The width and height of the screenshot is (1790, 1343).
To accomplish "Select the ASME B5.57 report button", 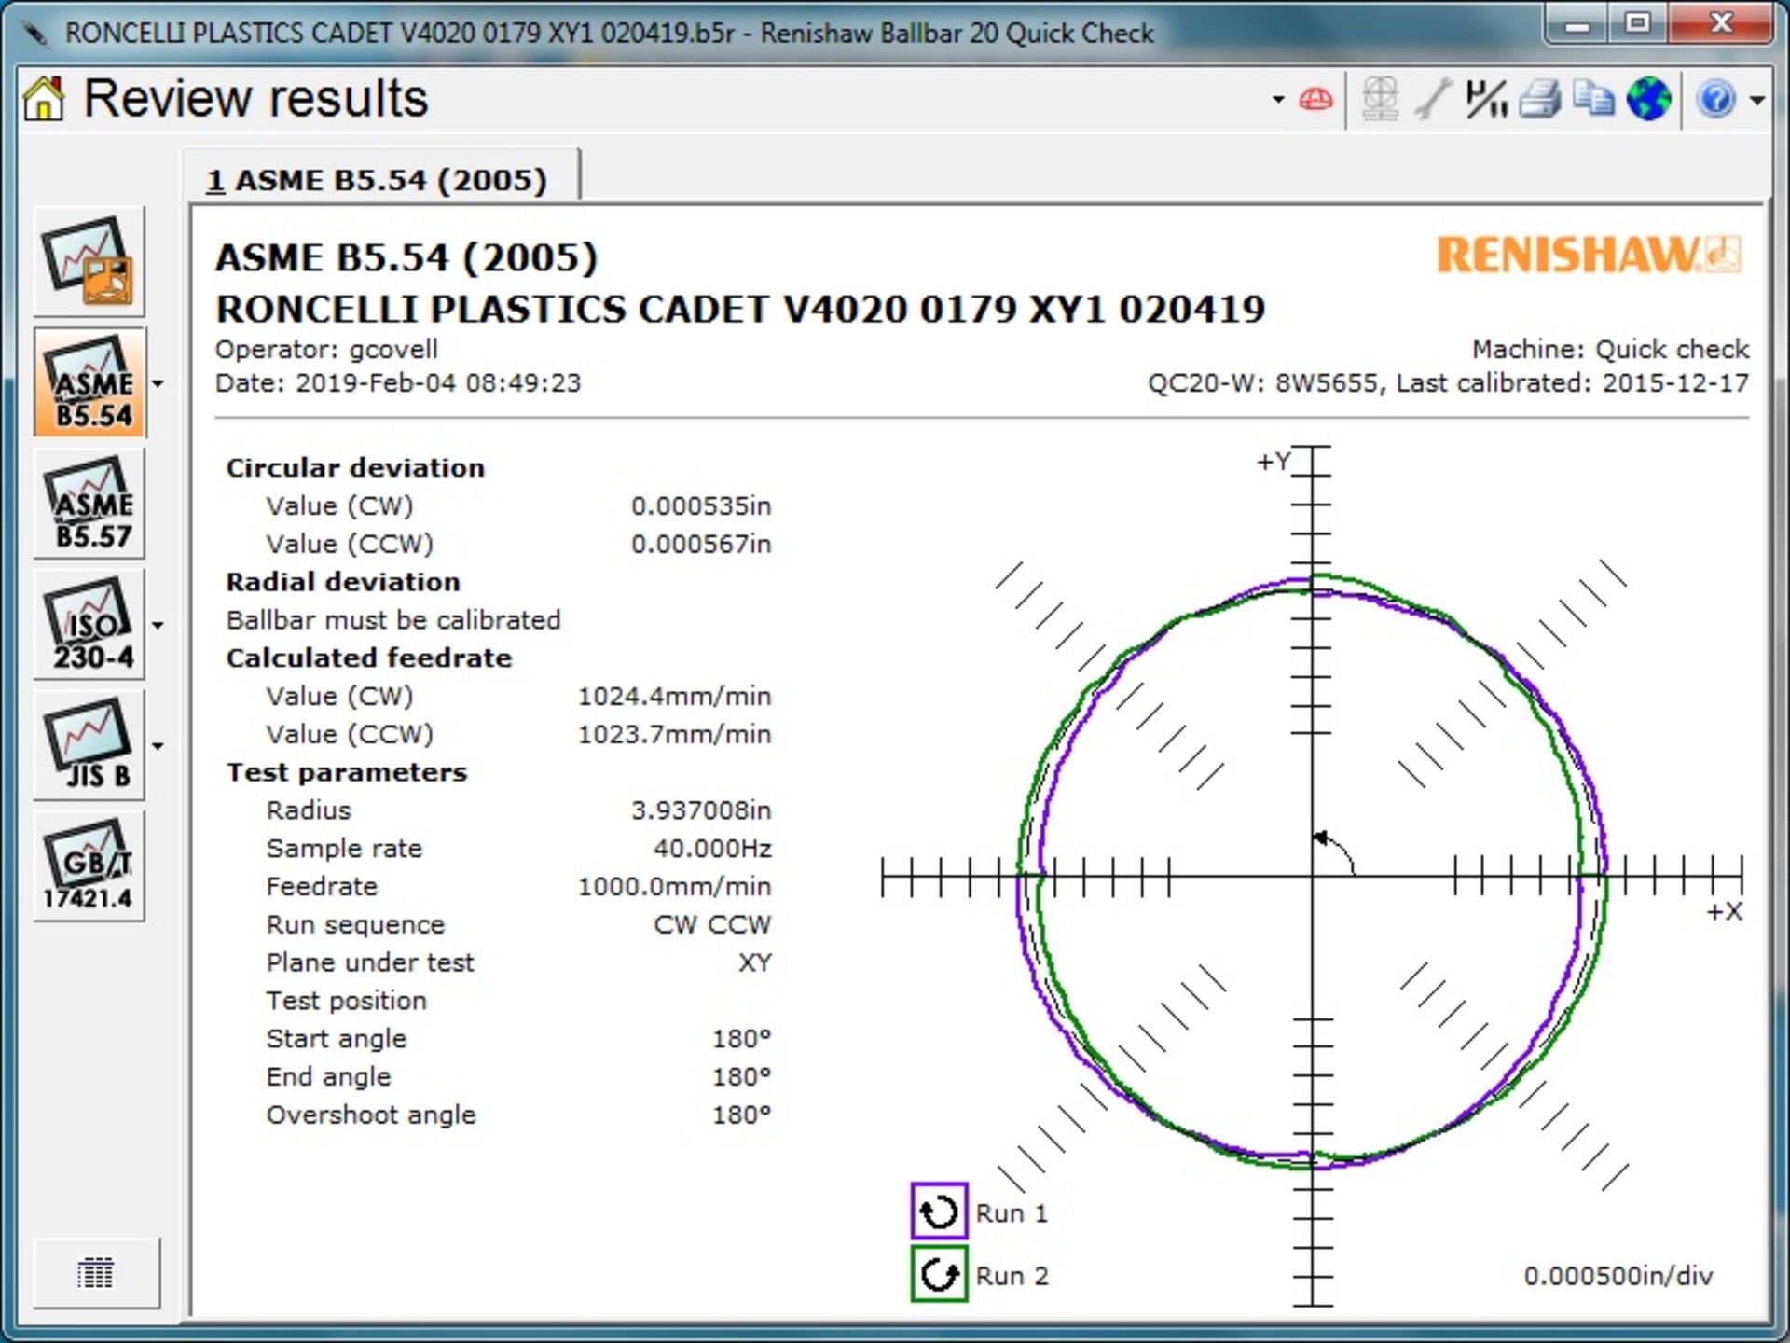I will [89, 504].
